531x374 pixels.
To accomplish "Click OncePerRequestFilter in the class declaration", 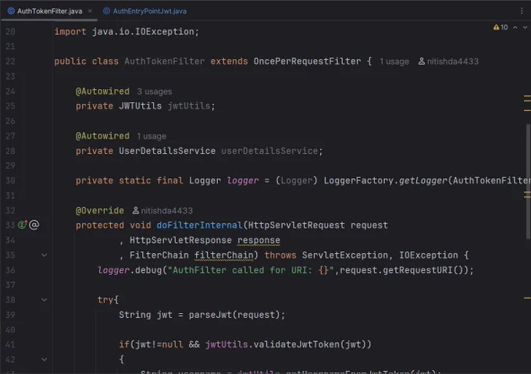I will [x=307, y=61].
